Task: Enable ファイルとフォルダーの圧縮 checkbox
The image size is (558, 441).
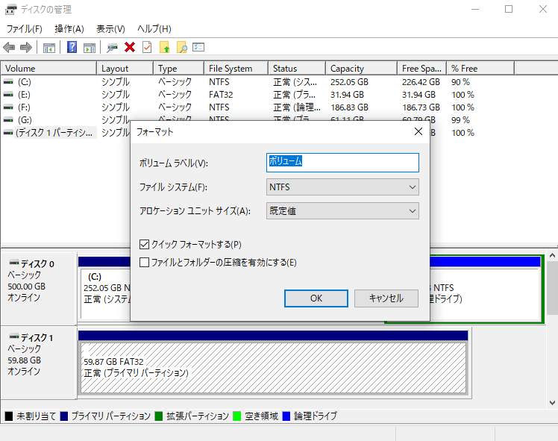Action: click(144, 263)
